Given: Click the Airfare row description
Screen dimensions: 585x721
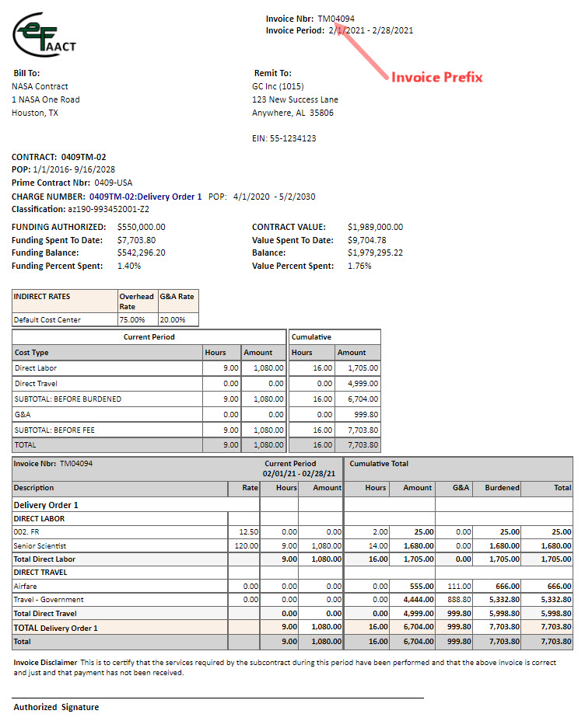Looking at the screenshot, I should [27, 586].
